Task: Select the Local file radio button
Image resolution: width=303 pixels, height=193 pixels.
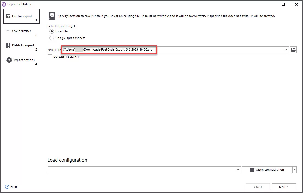Action: tap(51, 31)
